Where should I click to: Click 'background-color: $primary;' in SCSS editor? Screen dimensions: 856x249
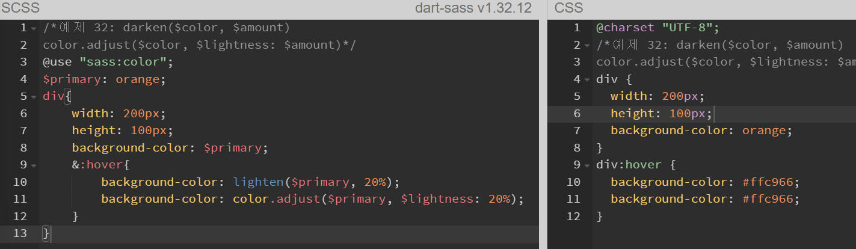170,148
